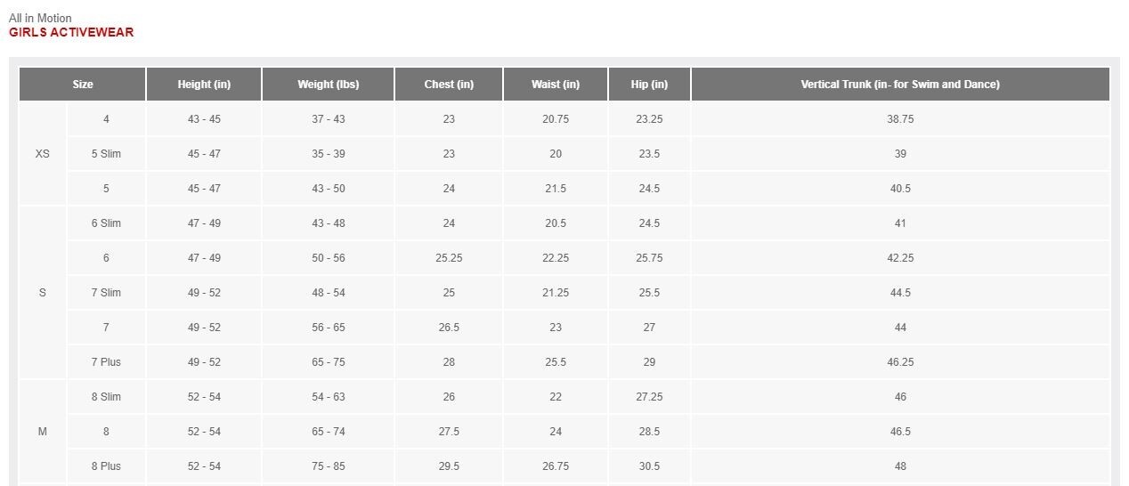Click the vertical trunk value 38.75
This screenshot has height=486, width=1129.
click(900, 119)
